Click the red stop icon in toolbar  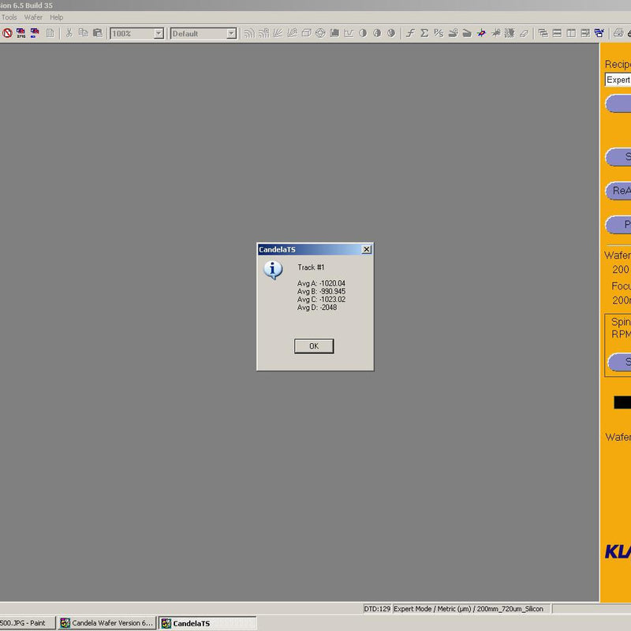click(x=7, y=33)
